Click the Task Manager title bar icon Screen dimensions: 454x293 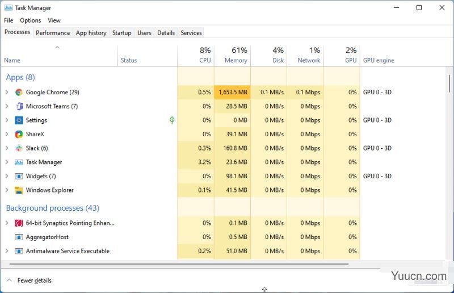coord(9,8)
